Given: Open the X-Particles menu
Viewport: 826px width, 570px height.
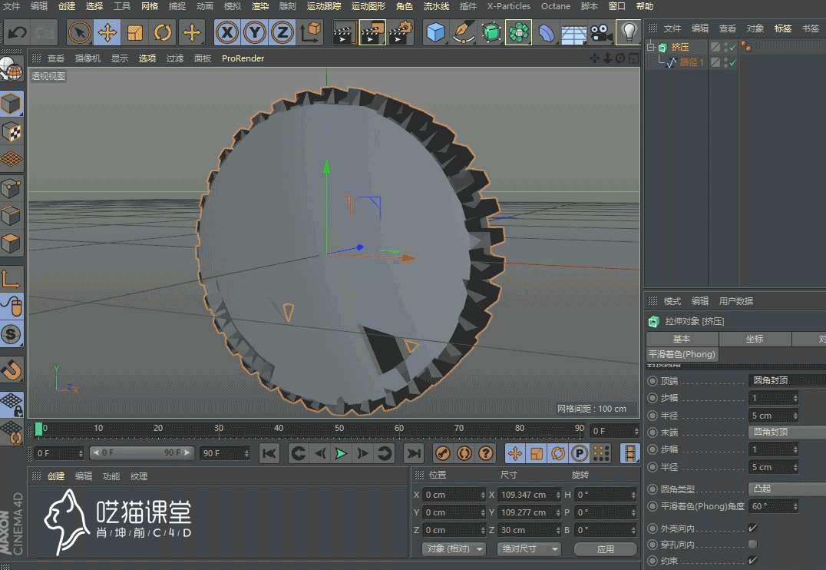Looking at the screenshot, I should 508,6.
